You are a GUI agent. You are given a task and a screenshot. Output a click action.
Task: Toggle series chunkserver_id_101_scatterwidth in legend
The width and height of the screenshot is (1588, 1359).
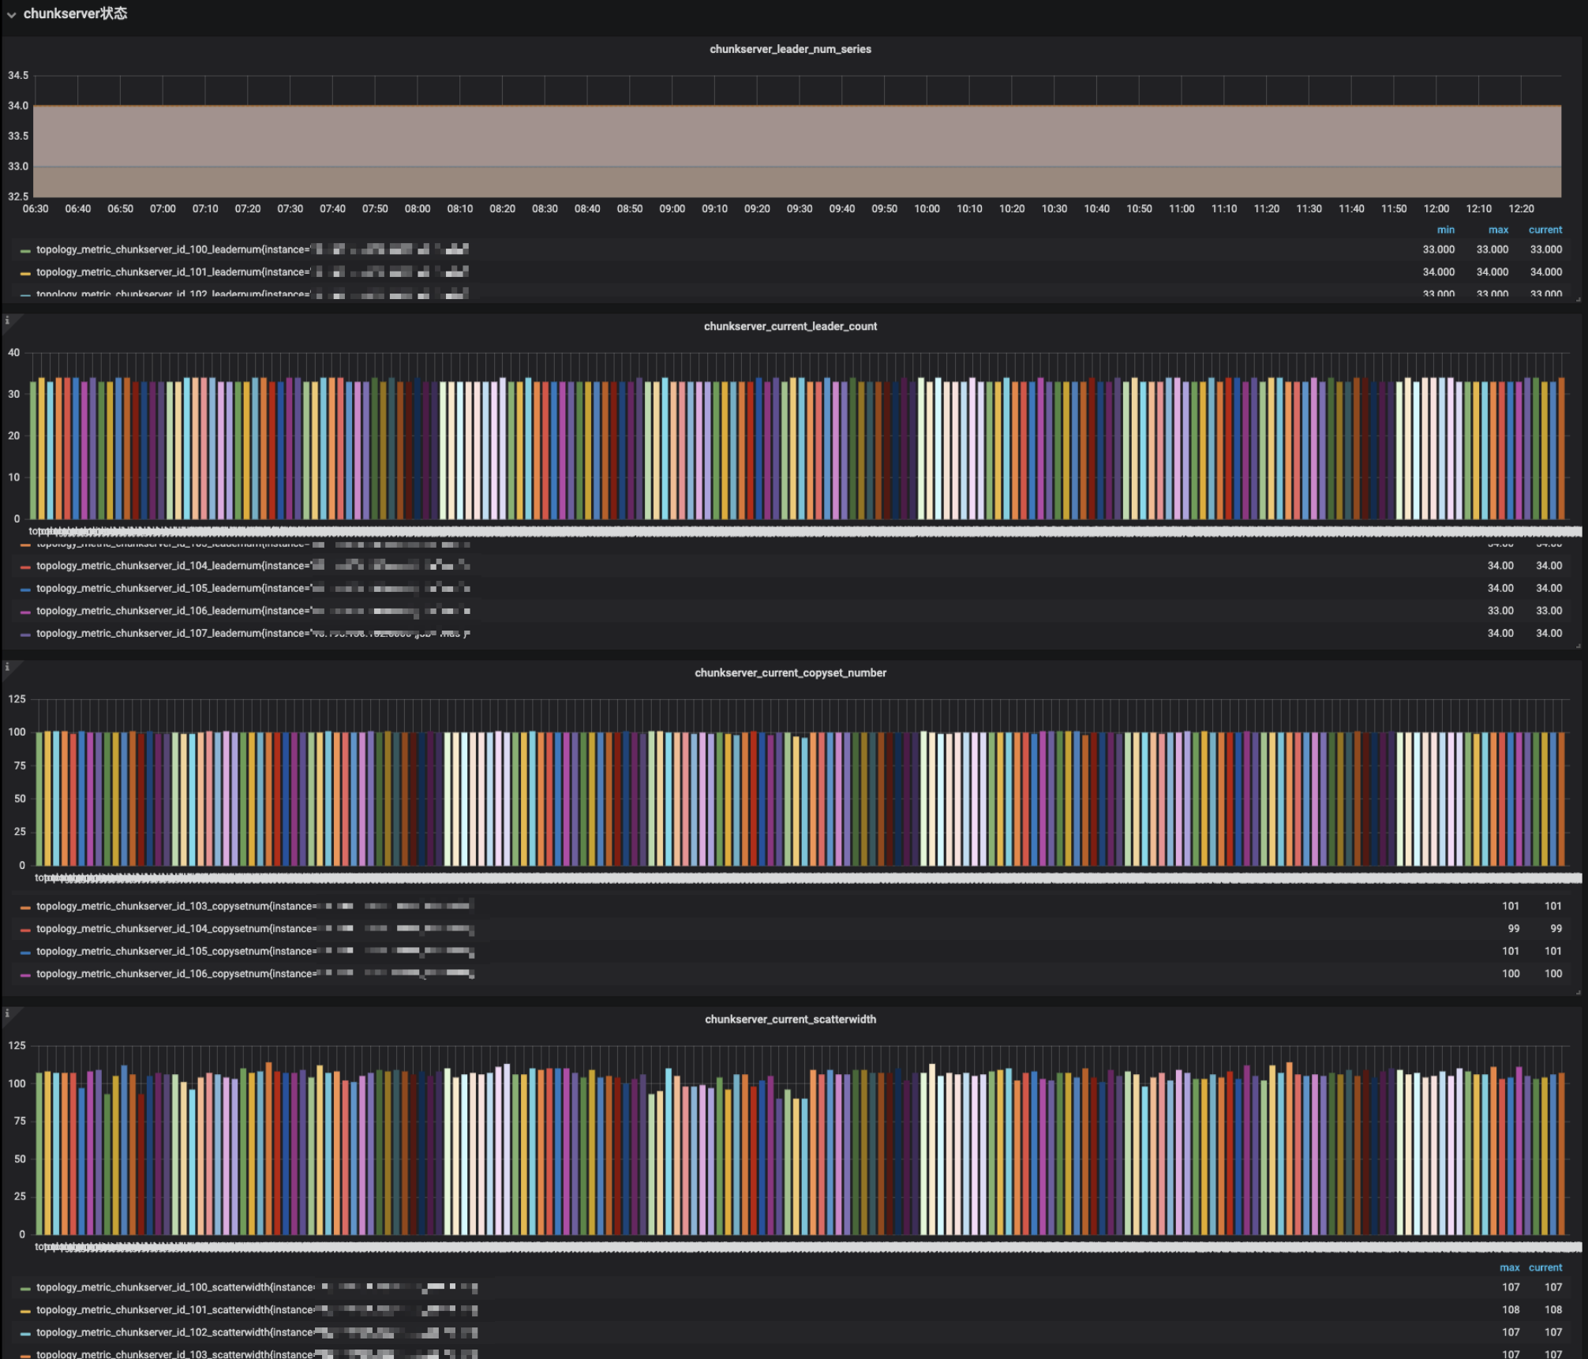[x=257, y=1309]
